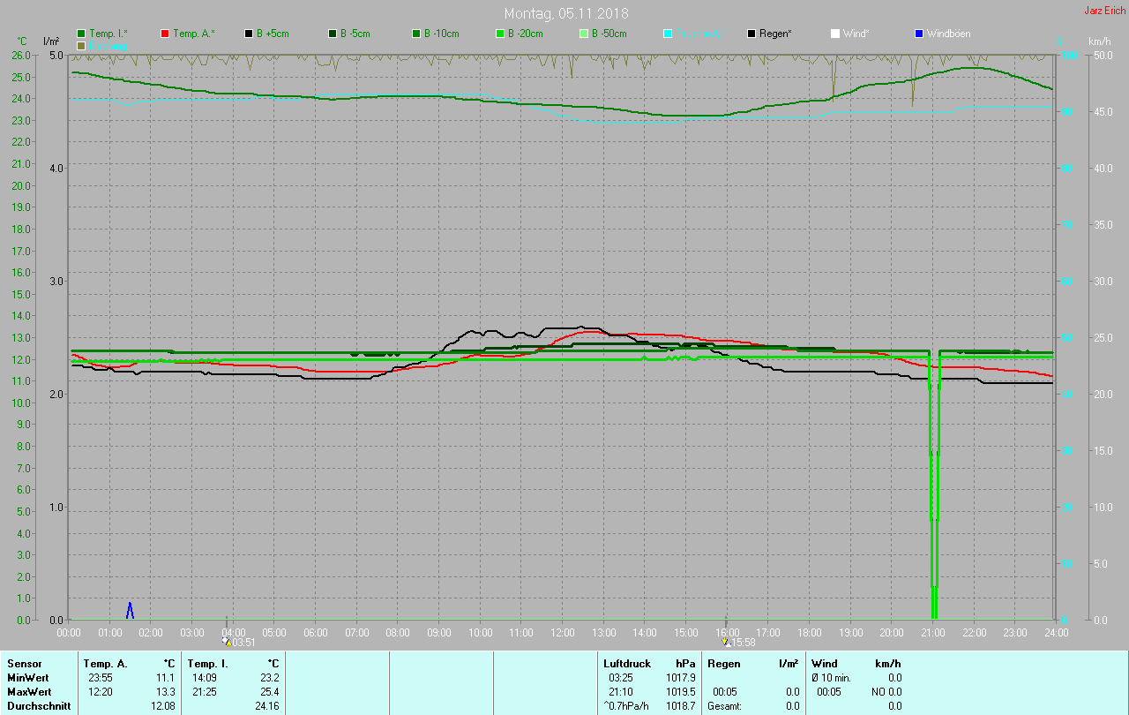Screen dimensions: 1129x715
Task: Select the Temp. A. column header
Action: pos(105,663)
